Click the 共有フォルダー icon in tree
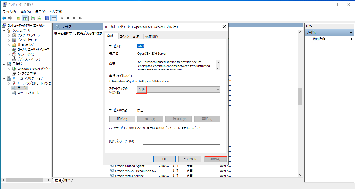Screen dimensions: 355x189 tap(14, 45)
